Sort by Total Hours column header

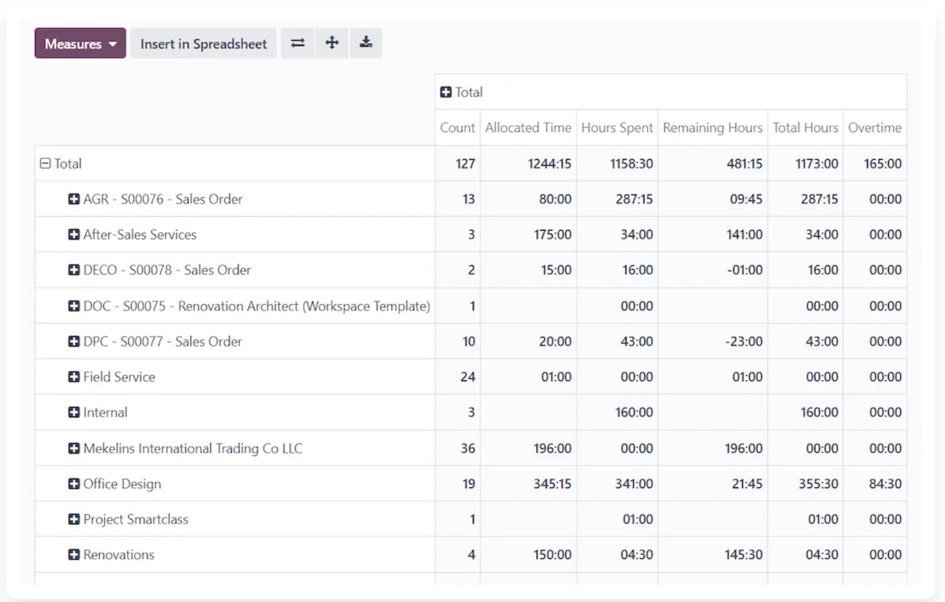pos(805,128)
